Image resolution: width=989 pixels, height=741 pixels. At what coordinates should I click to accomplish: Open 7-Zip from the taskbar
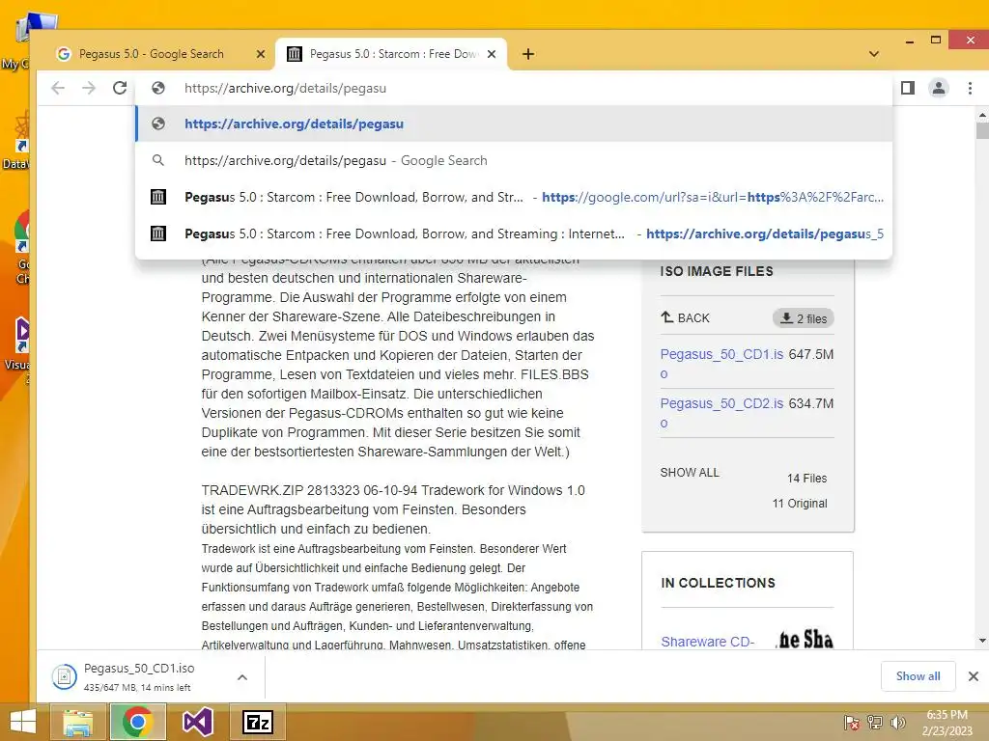258,722
